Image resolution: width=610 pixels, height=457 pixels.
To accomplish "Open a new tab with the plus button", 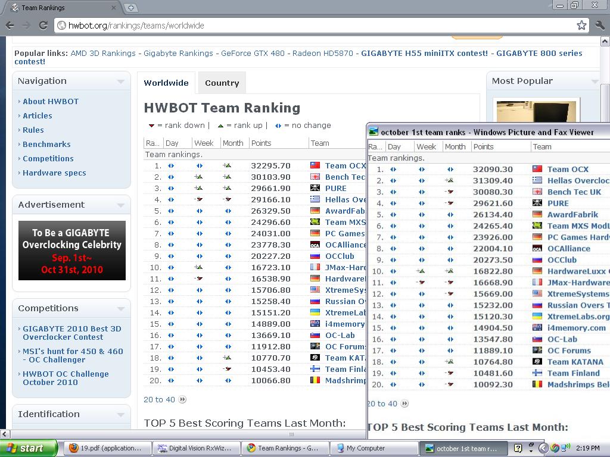I will [x=130, y=8].
